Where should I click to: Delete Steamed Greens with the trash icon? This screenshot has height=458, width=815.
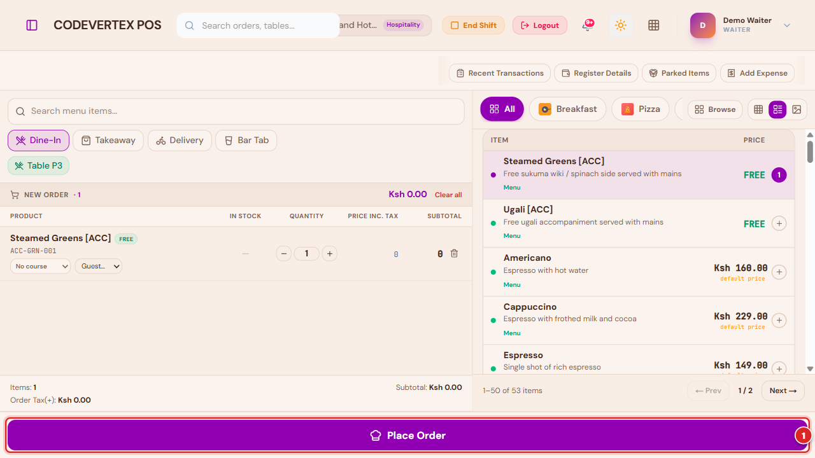tap(454, 253)
